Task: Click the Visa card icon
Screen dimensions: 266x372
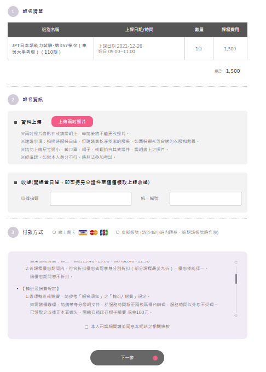Action: click(83, 232)
